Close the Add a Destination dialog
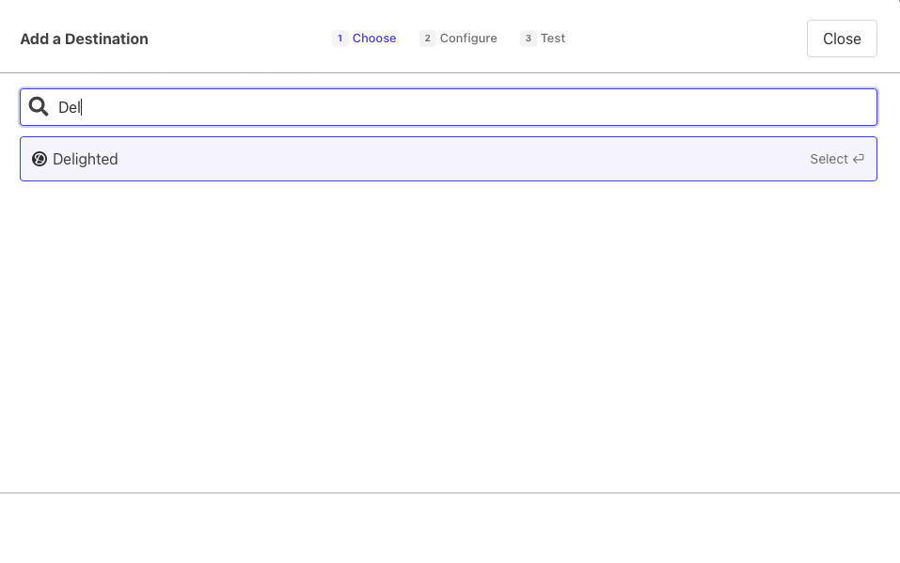The width and height of the screenshot is (900, 563). tap(842, 39)
